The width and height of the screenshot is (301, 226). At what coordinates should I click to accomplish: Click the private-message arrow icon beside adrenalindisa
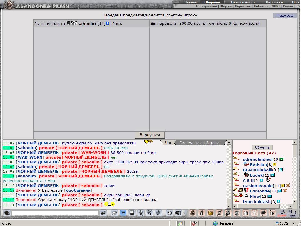tap(236, 159)
